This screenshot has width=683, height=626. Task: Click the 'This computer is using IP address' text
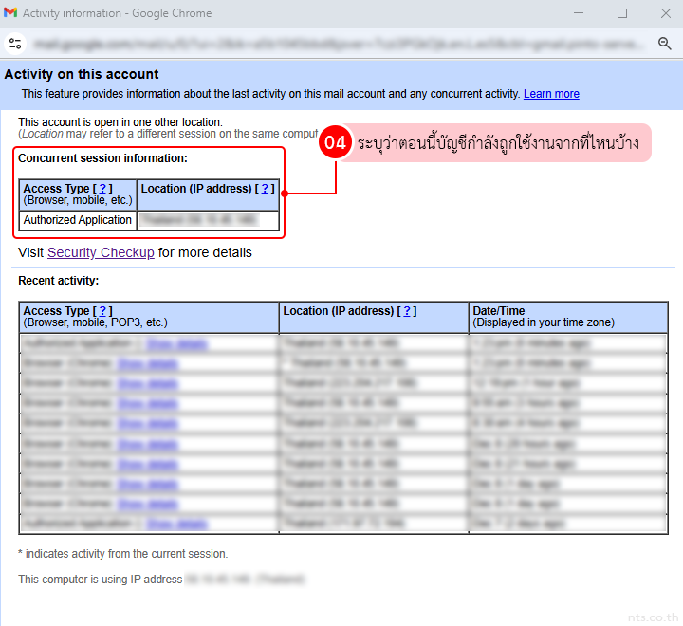pyautogui.click(x=101, y=580)
